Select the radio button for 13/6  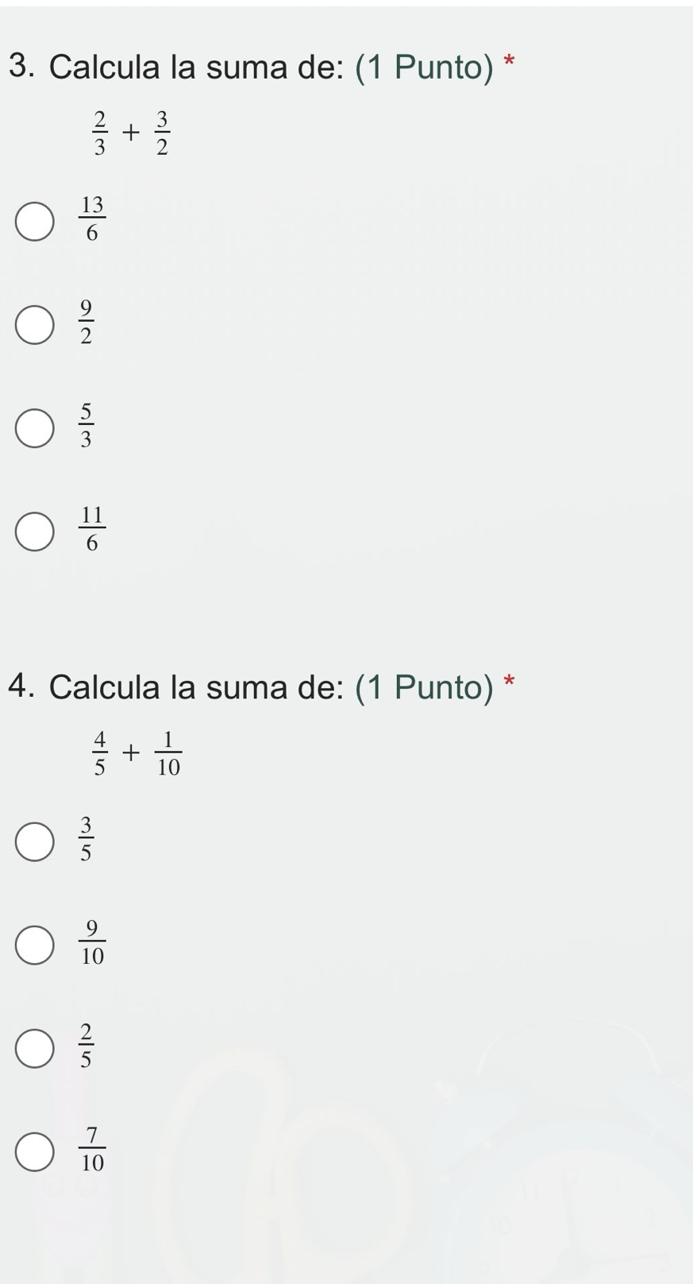tap(35, 221)
